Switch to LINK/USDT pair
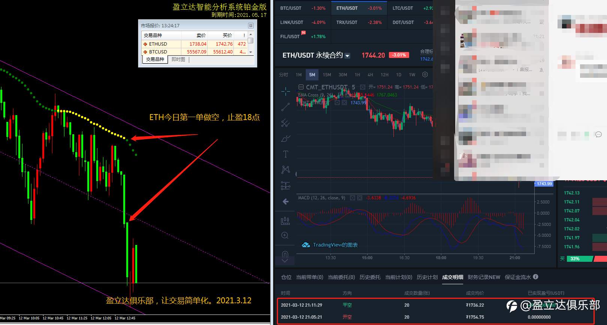The image size is (607, 325). 303,22
